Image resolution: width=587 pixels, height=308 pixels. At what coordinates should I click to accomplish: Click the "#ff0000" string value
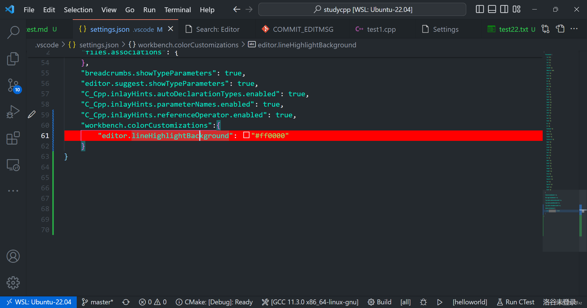(x=270, y=136)
